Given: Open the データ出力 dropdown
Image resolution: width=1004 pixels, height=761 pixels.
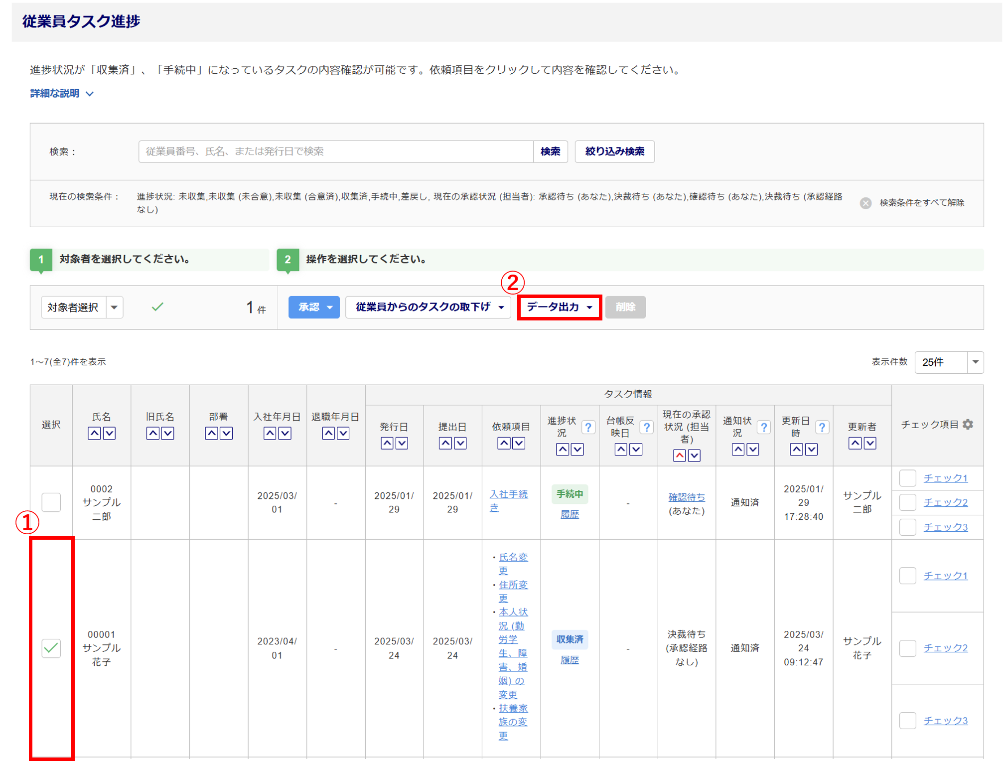Looking at the screenshot, I should pos(559,307).
